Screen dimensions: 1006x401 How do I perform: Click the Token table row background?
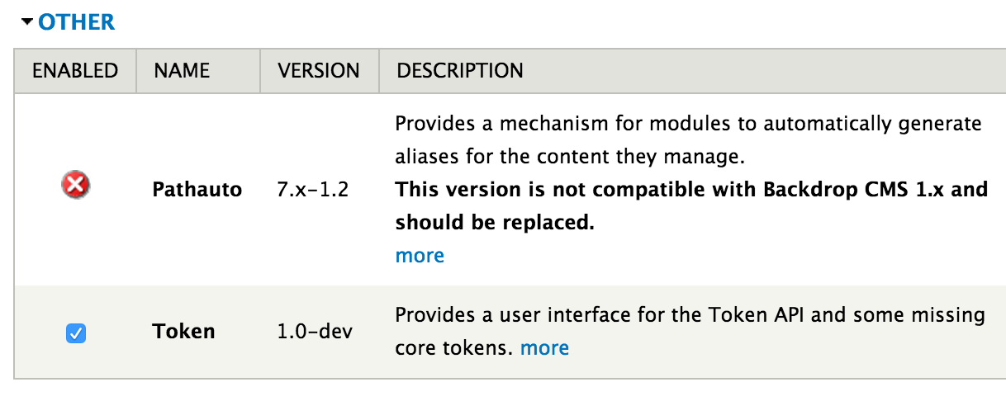(x=510, y=333)
